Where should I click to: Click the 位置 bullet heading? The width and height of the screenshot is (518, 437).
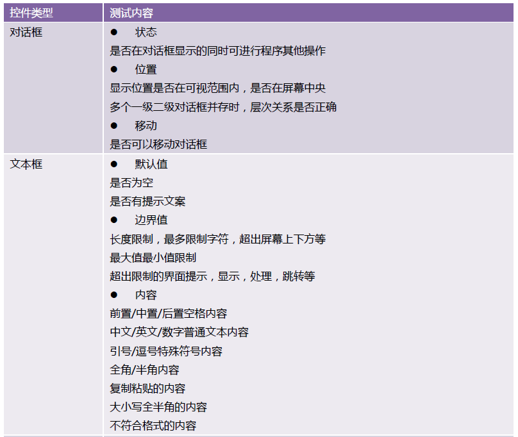(146, 69)
